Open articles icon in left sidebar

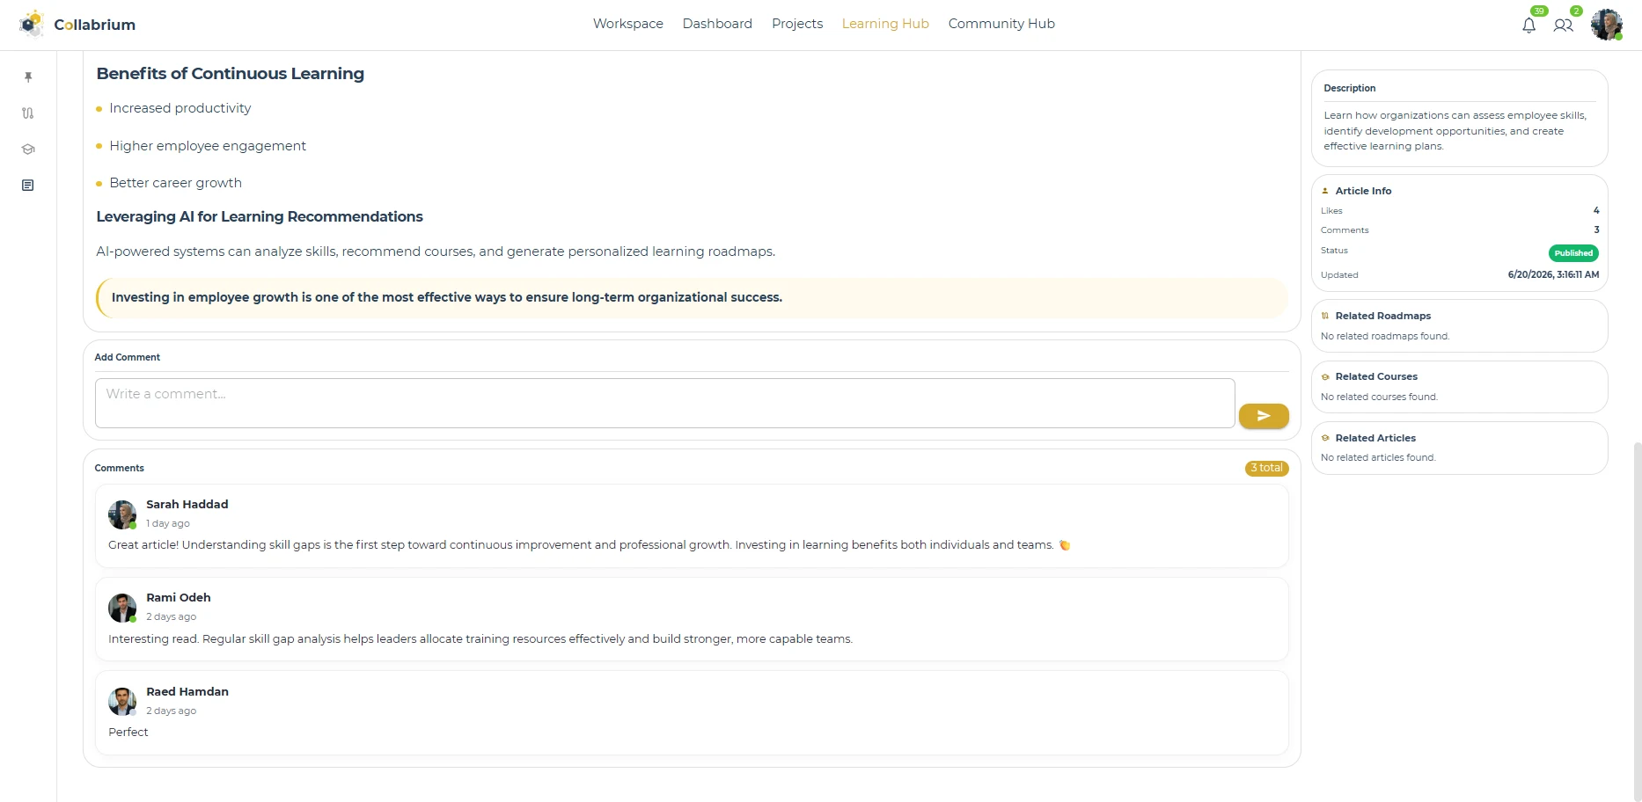(x=28, y=186)
